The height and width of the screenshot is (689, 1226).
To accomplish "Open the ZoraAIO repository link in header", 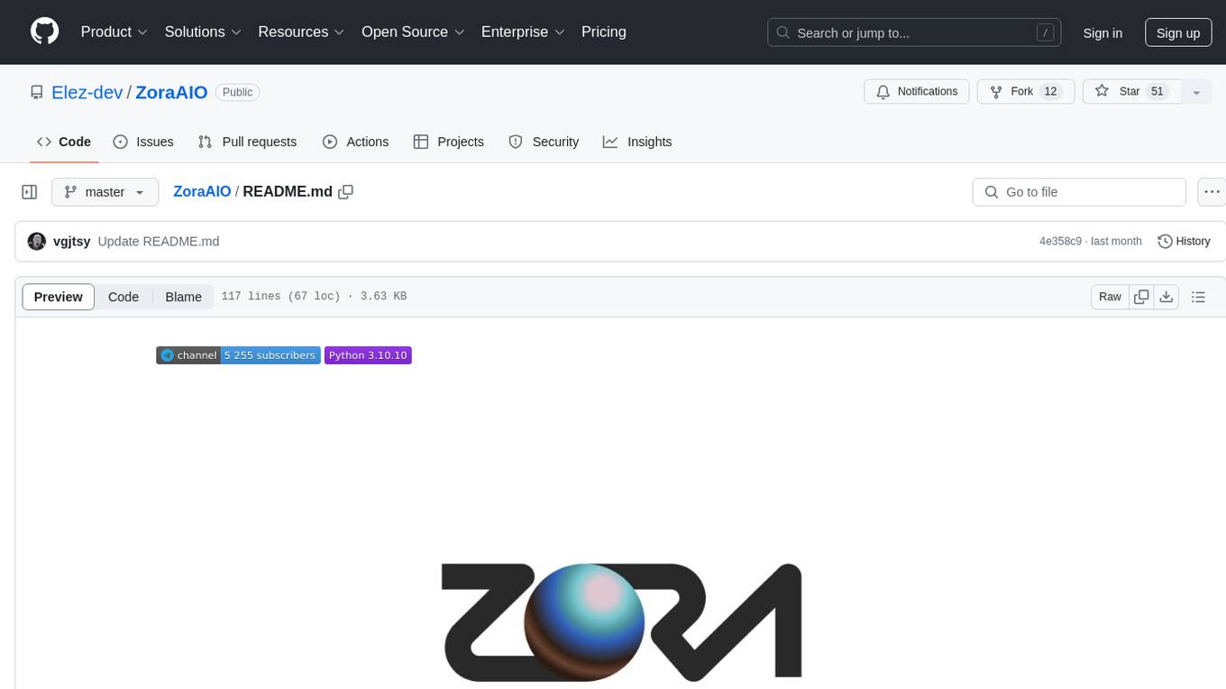I will [171, 92].
